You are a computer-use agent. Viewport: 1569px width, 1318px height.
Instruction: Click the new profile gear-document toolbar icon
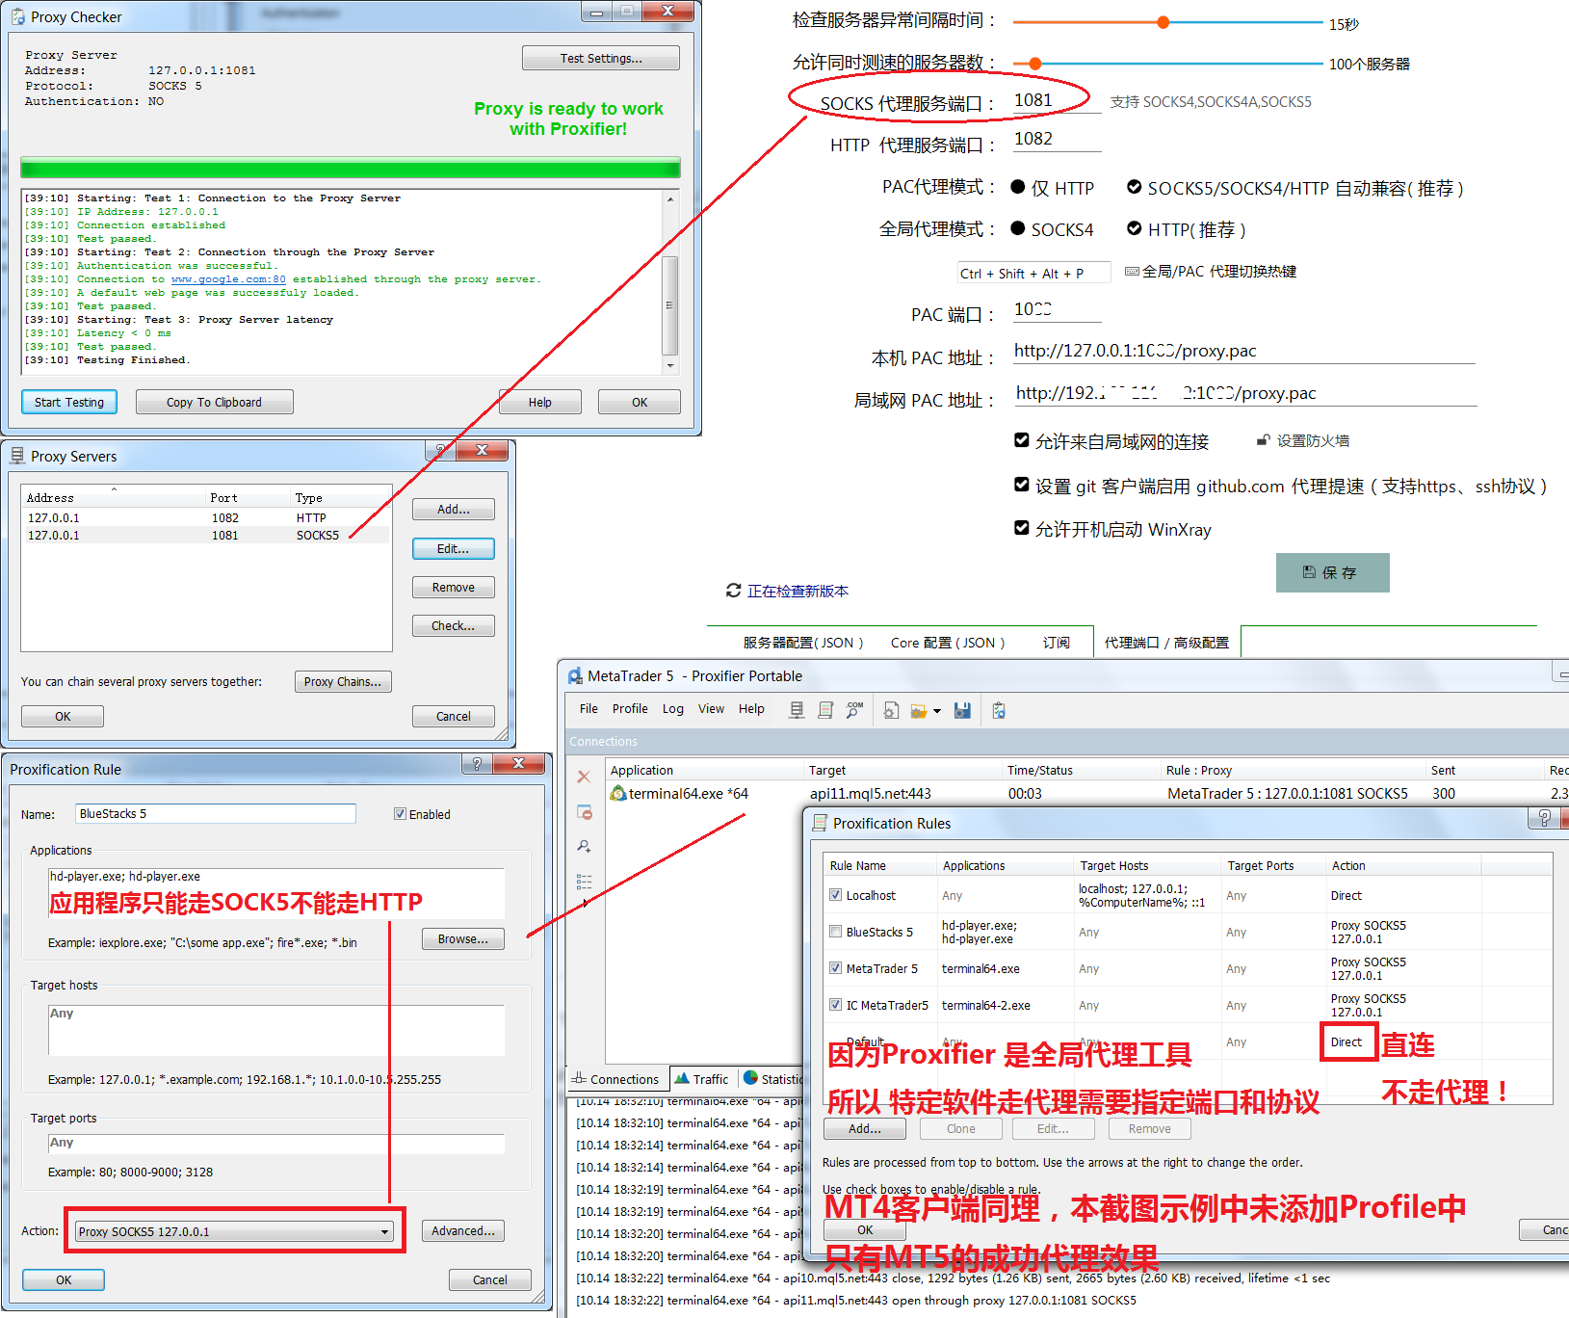point(891,710)
